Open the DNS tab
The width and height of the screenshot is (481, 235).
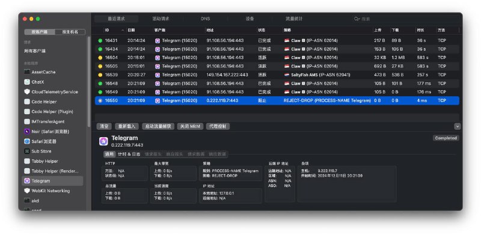pos(205,19)
